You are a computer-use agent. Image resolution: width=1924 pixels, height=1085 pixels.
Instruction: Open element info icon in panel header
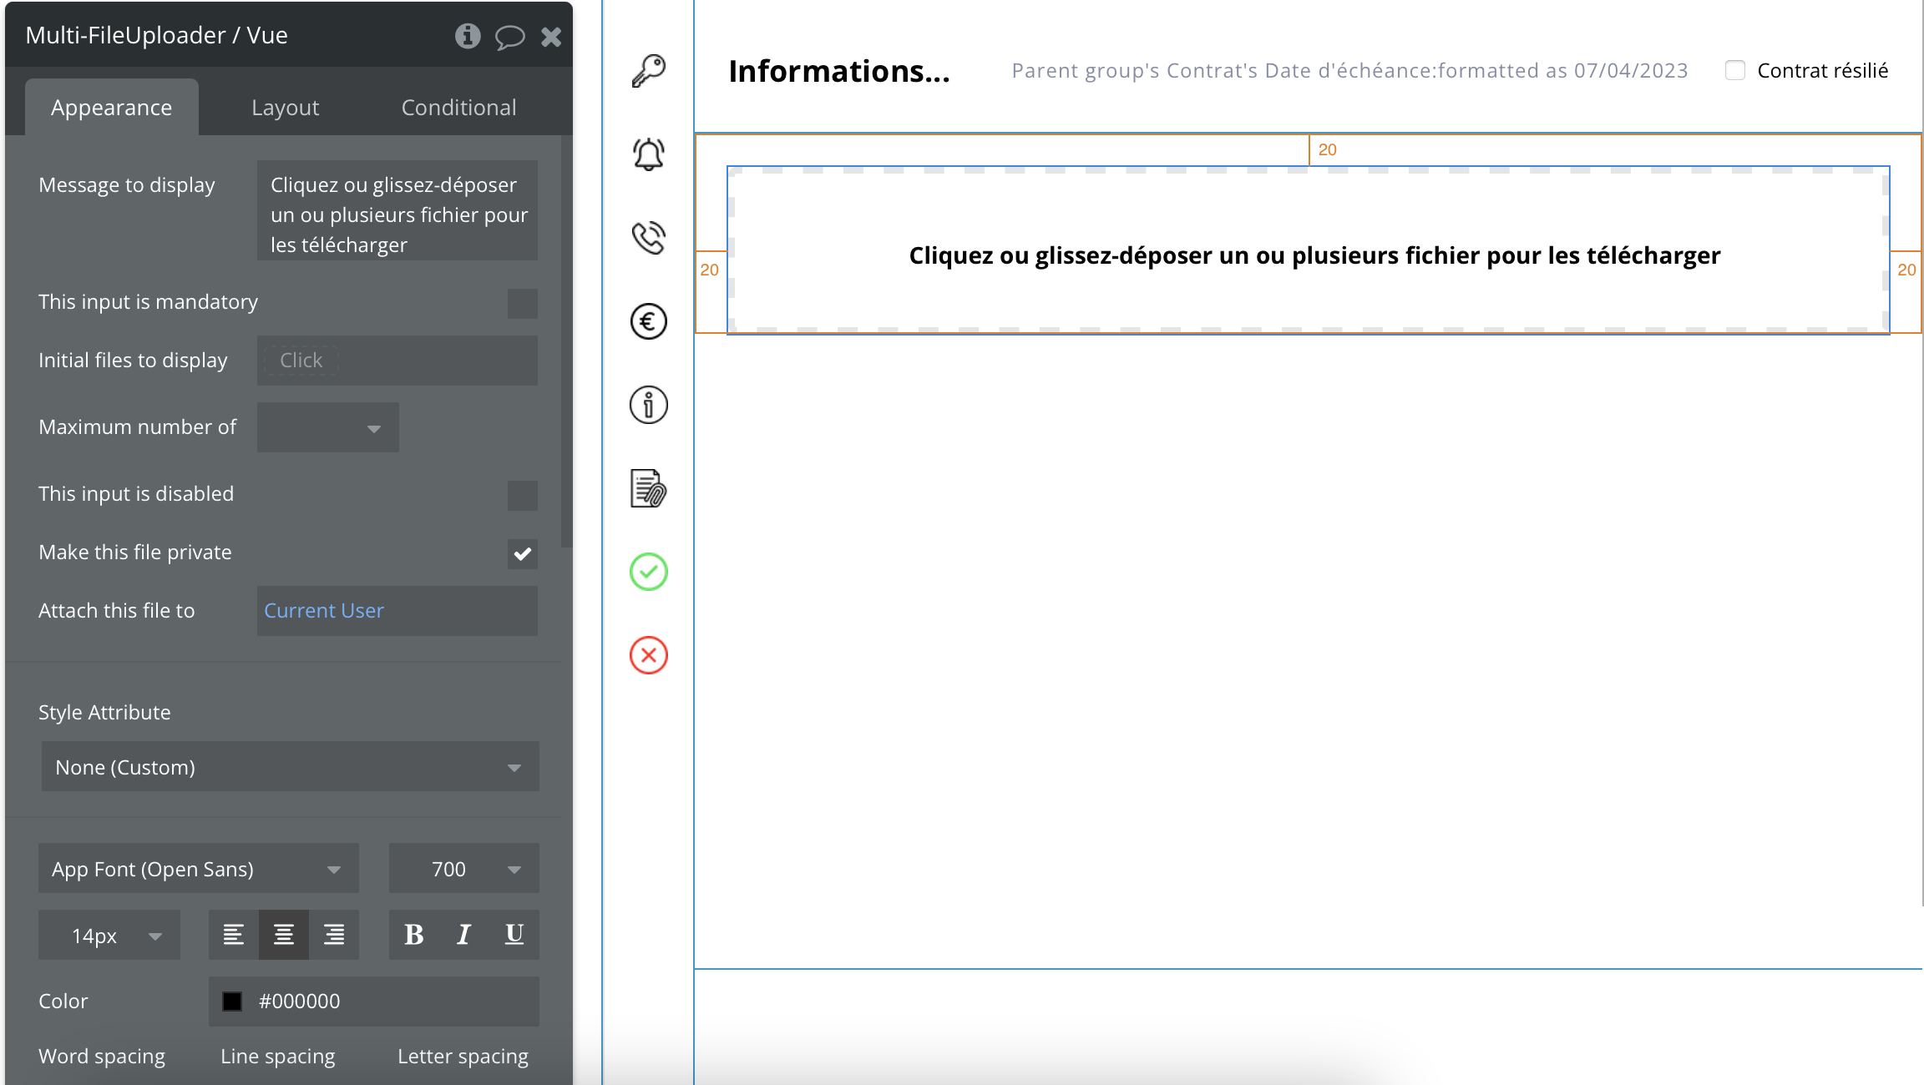pos(467,36)
